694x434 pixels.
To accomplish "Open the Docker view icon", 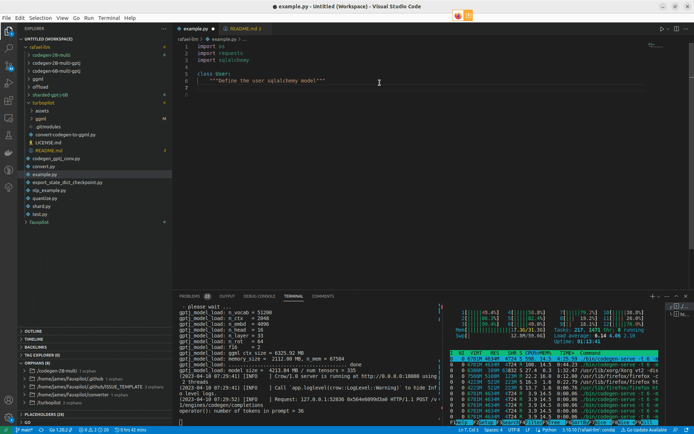I will tap(9, 153).
